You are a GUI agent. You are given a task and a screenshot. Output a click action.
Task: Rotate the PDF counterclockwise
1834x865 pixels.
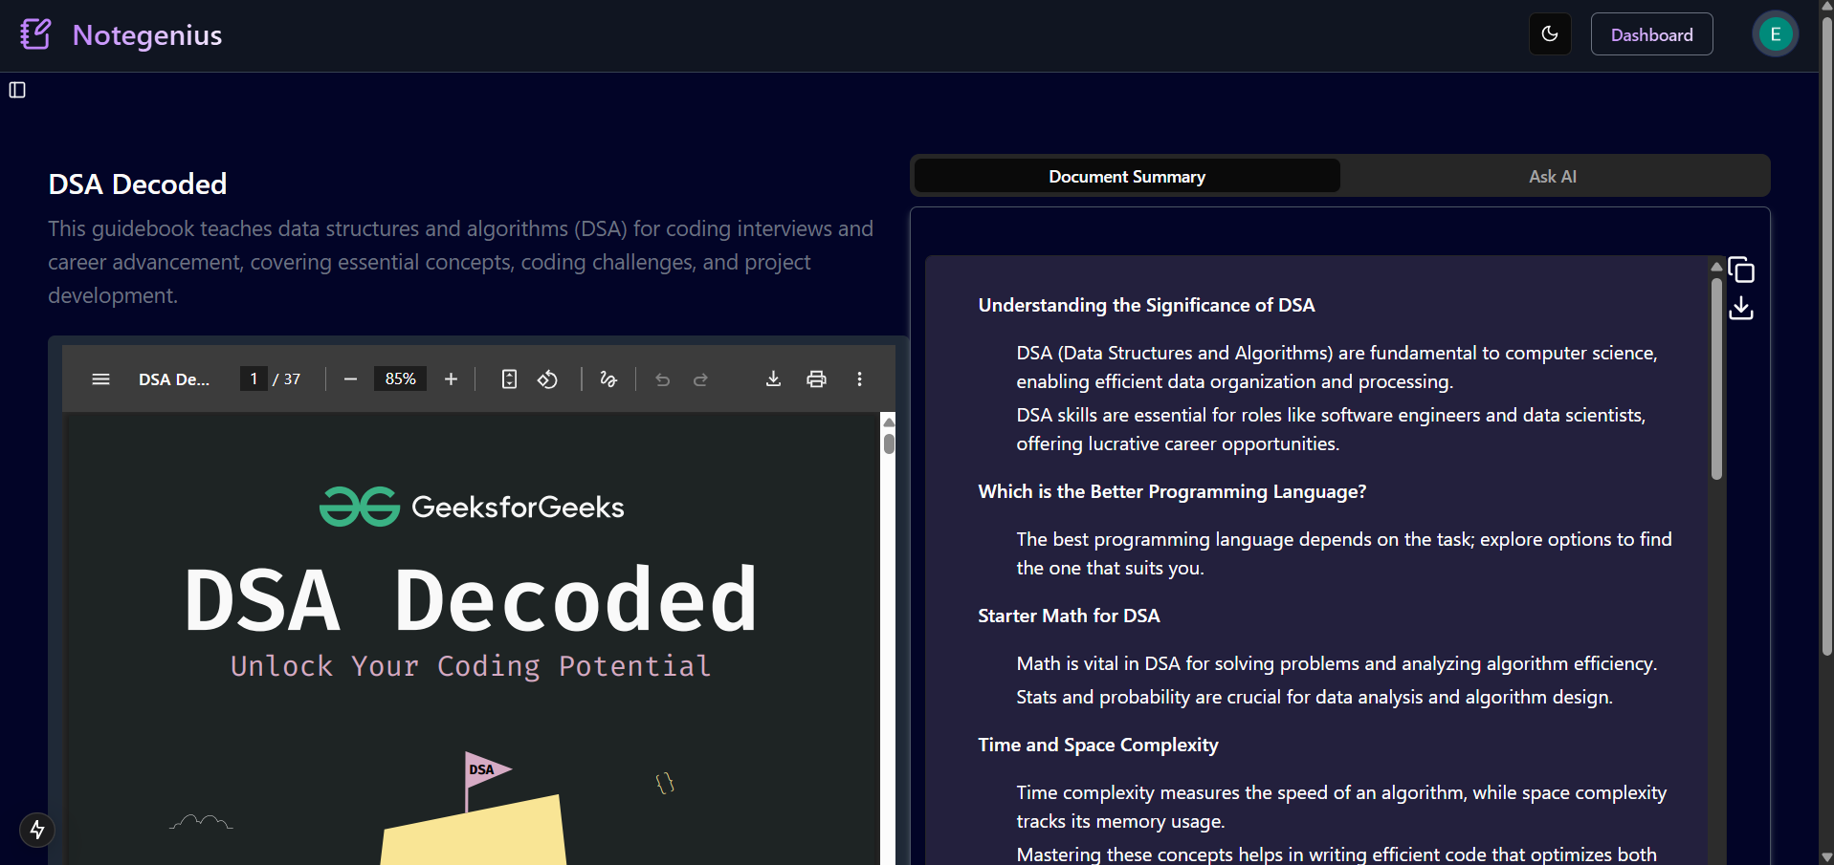(547, 379)
